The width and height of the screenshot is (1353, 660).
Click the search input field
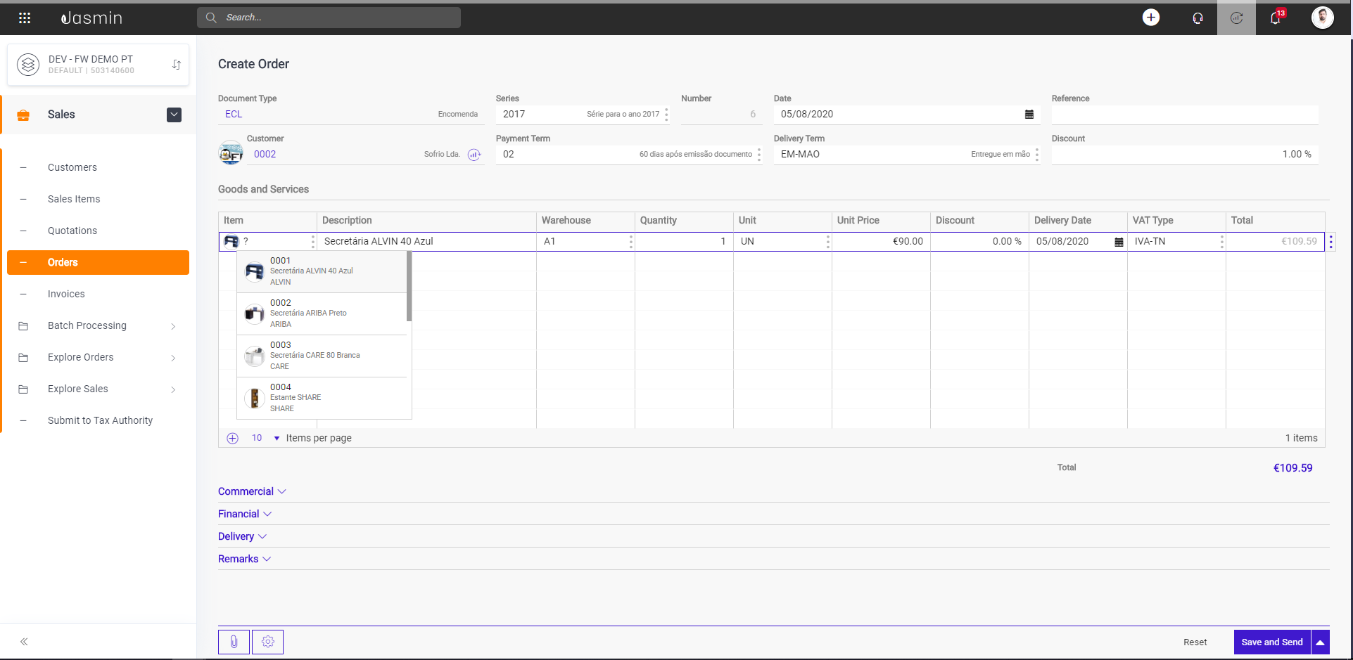coord(329,18)
